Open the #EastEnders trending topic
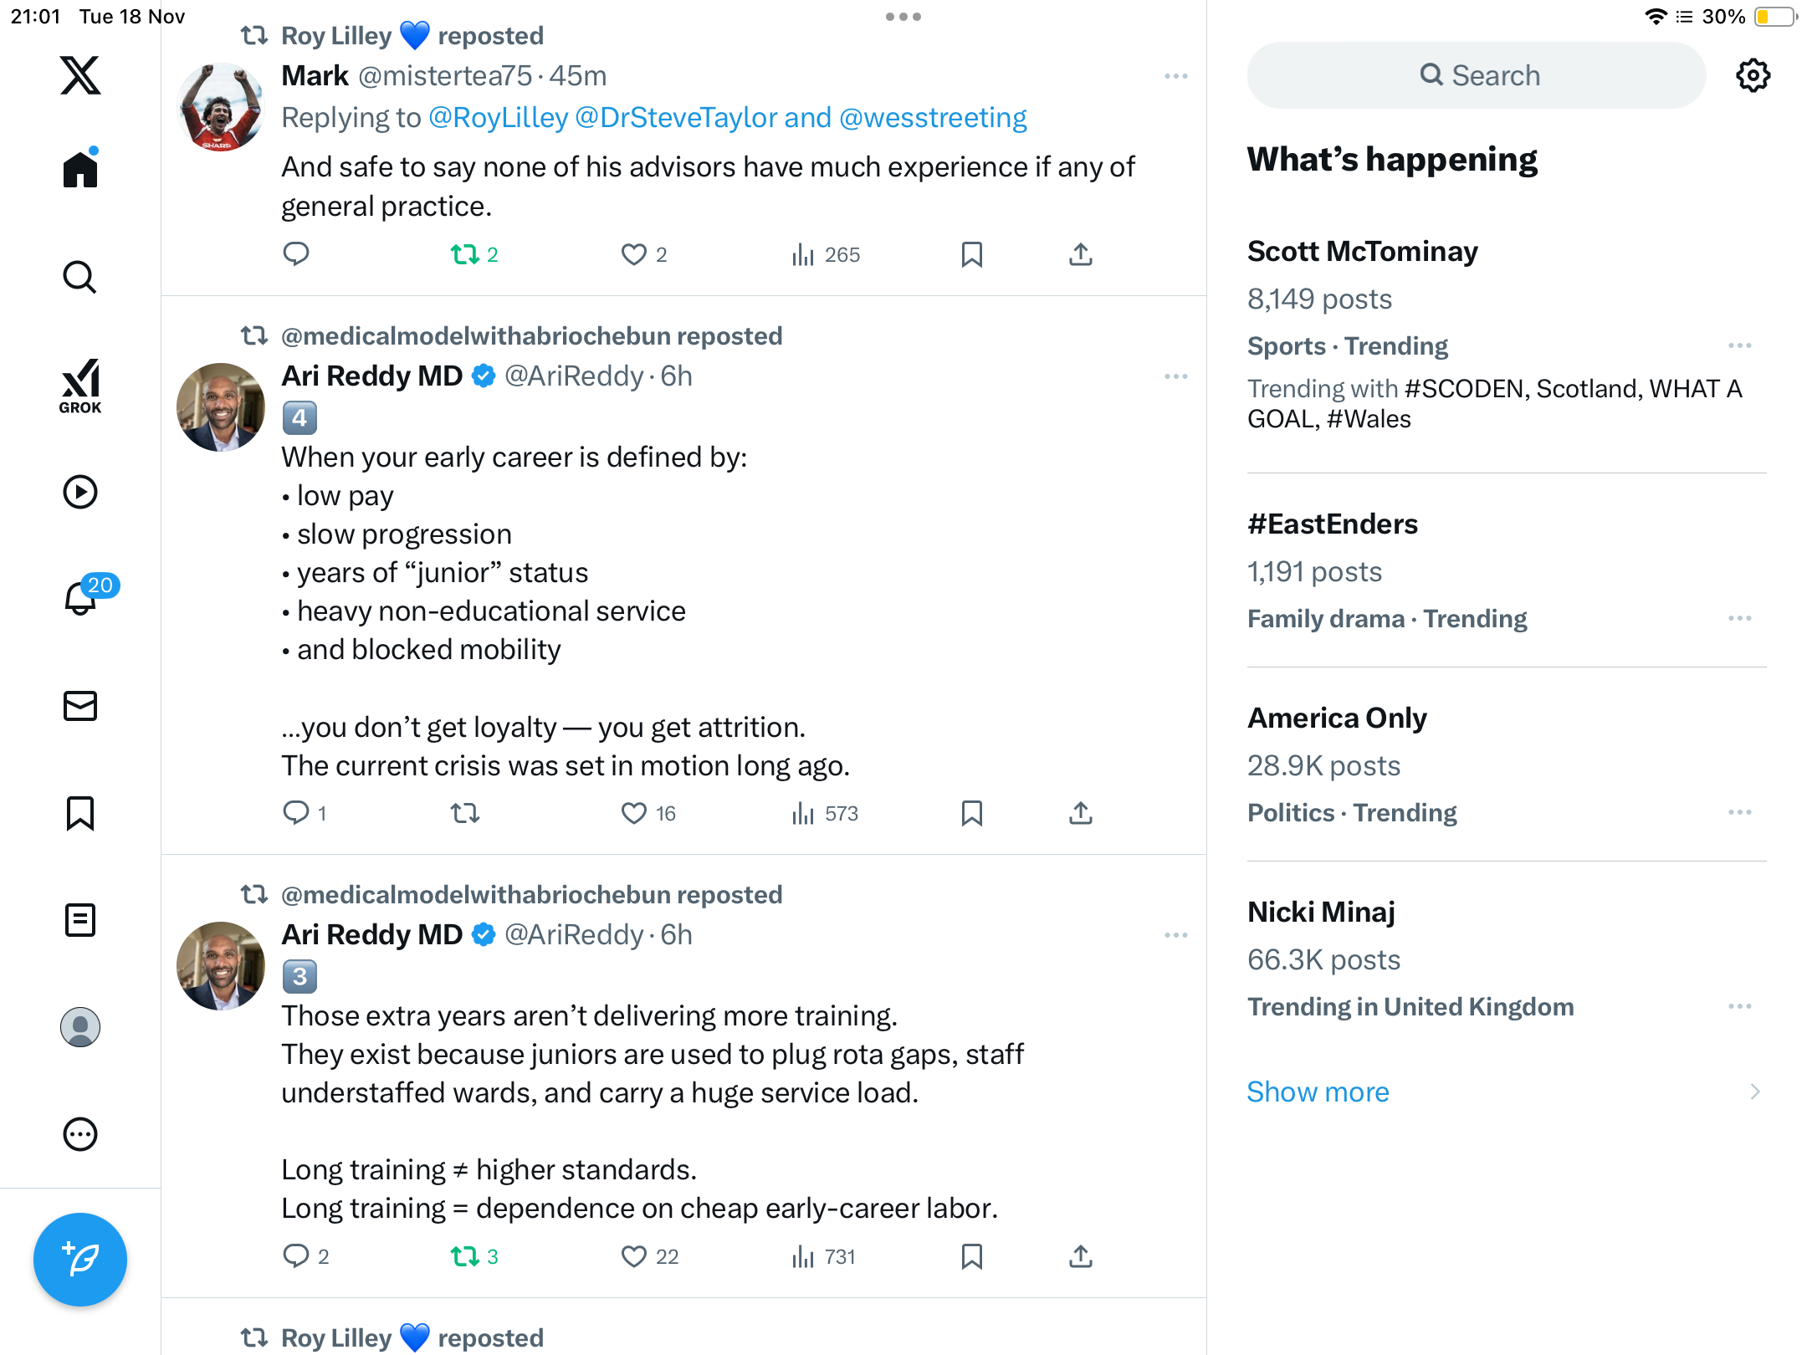This screenshot has width=1807, height=1355. click(1332, 524)
